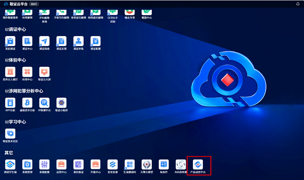Launch the IP探测平台 magnifier icon
Screen dimensions: 304x180
[x=44, y=103]
